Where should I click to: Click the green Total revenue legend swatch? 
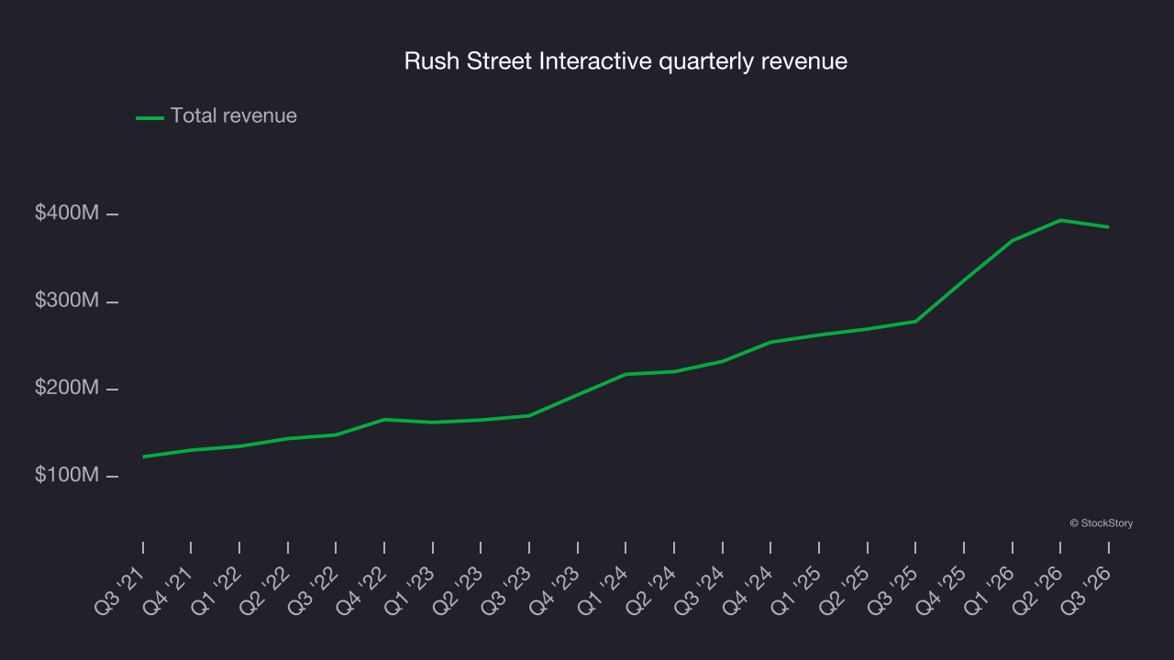click(x=150, y=117)
